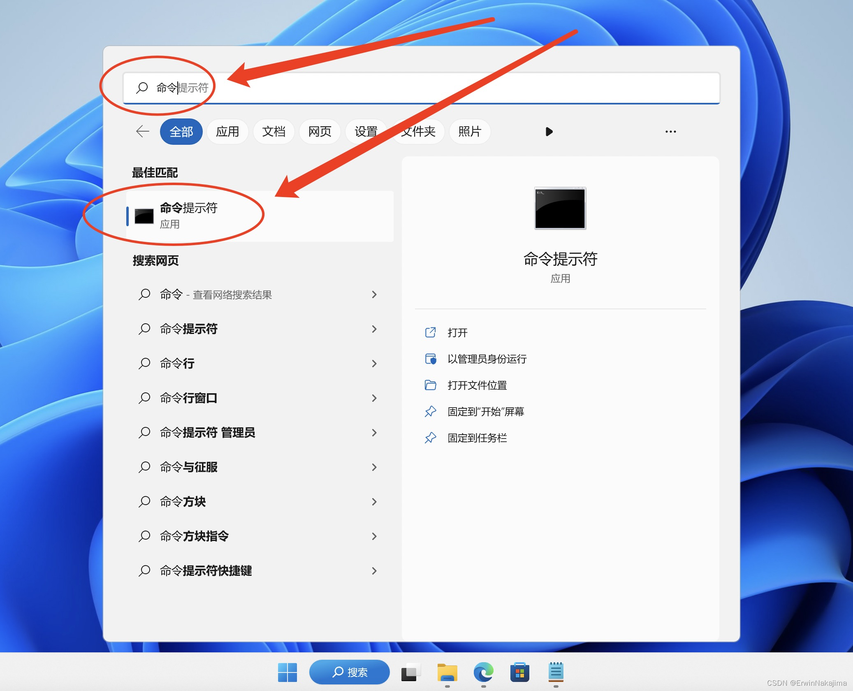This screenshot has height=691, width=853.
Task: Click the magnifier icon in the search box
Action: (x=141, y=87)
